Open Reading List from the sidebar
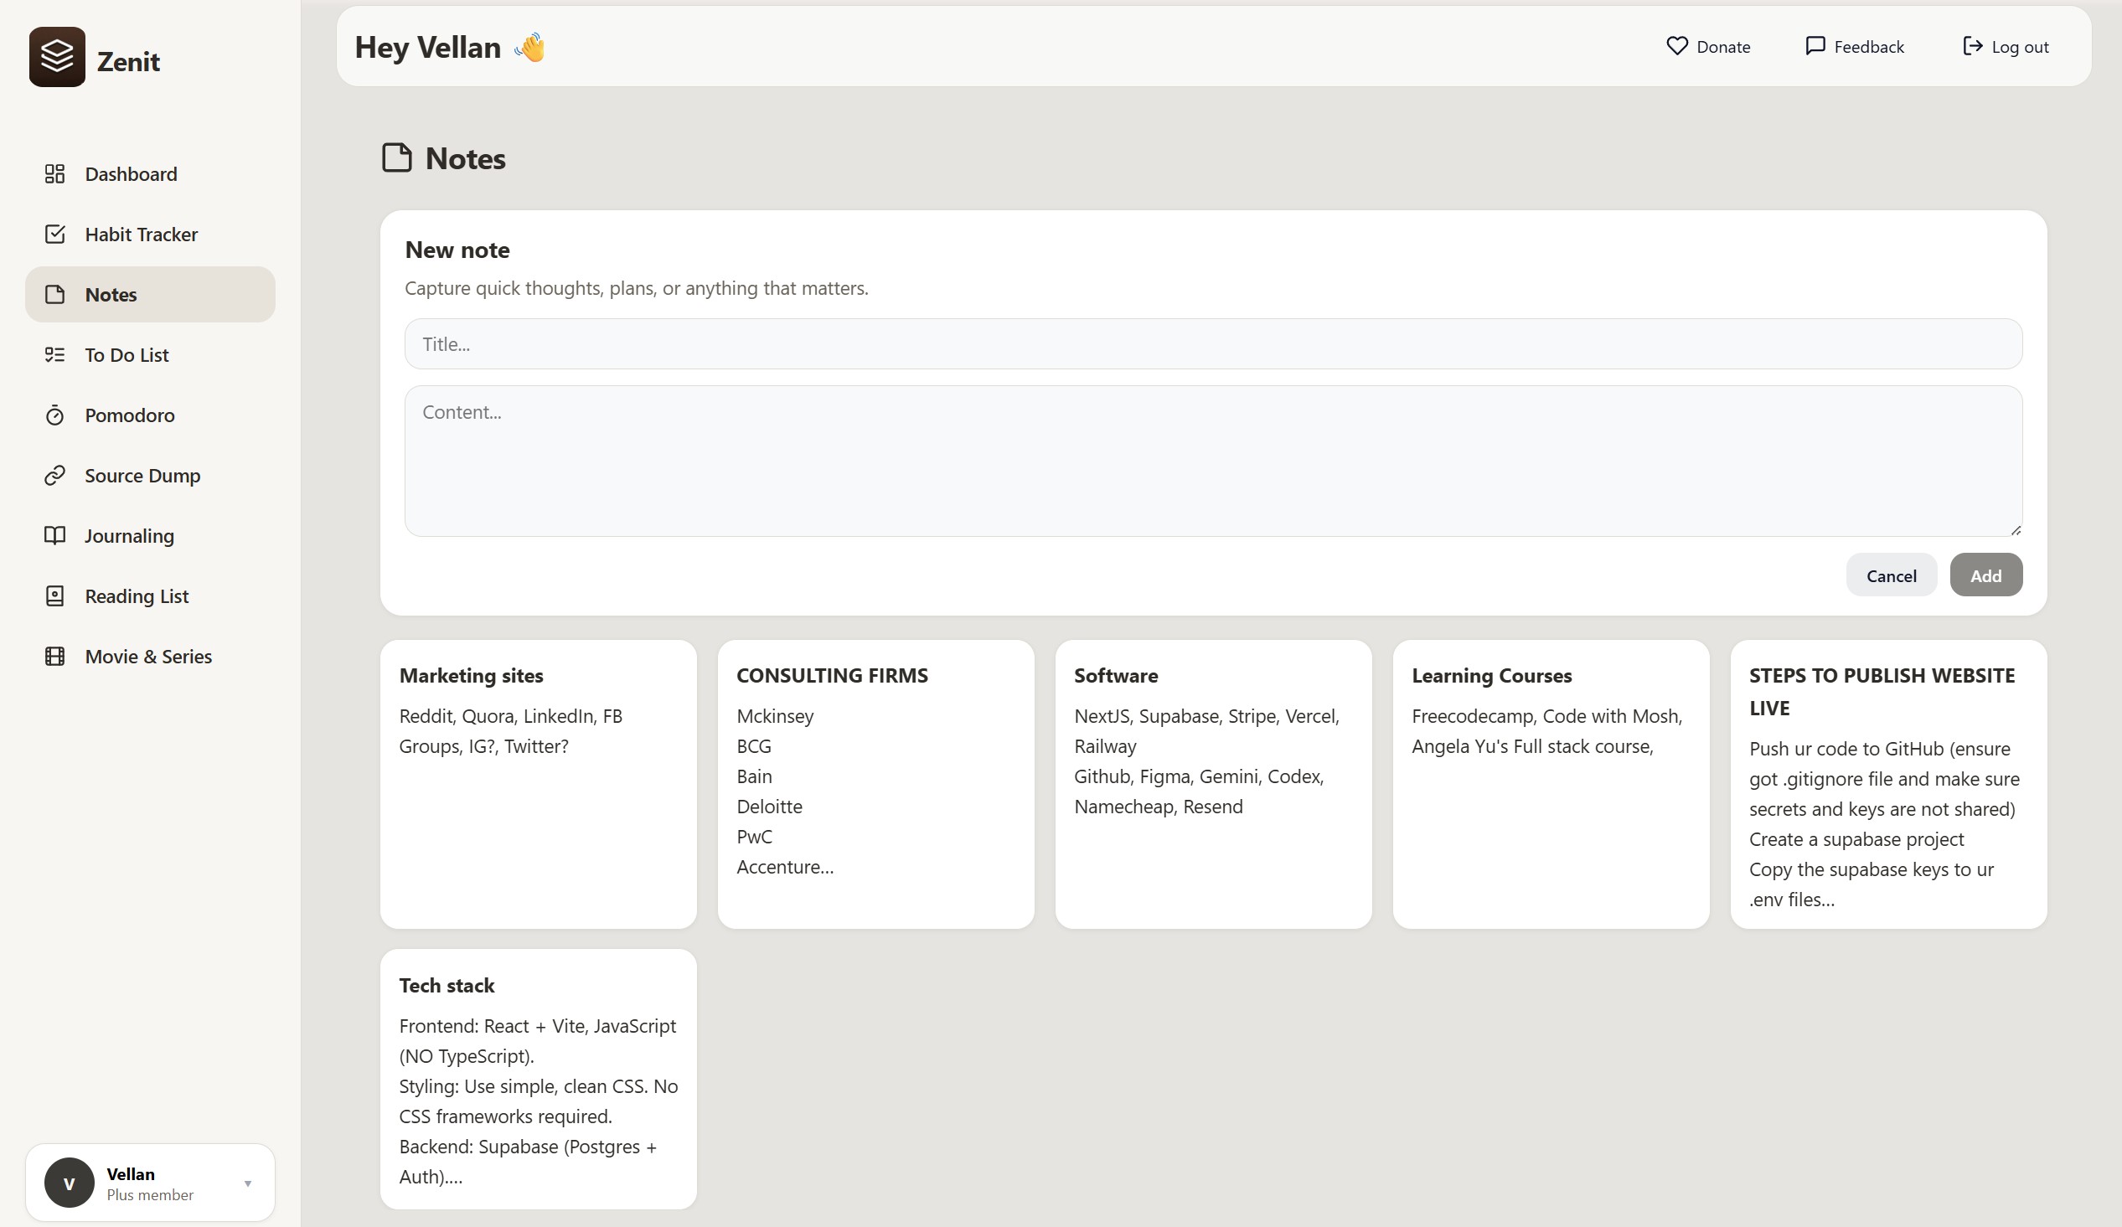2122x1227 pixels. pos(137,596)
